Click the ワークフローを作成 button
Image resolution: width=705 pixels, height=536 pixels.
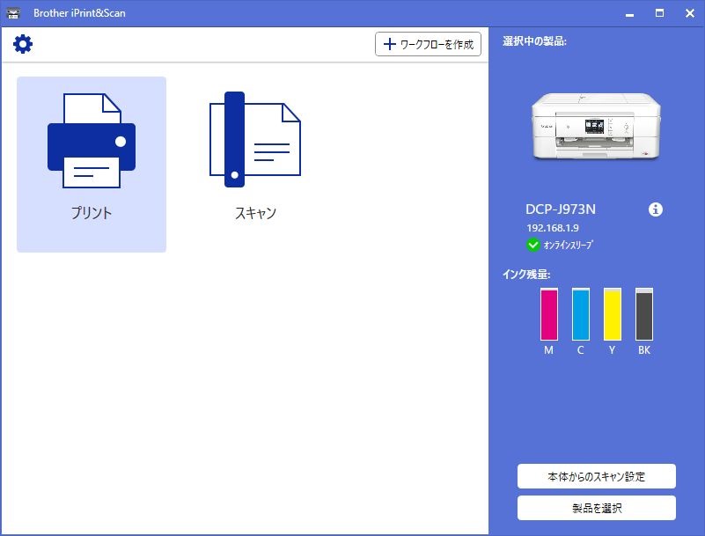click(x=428, y=44)
